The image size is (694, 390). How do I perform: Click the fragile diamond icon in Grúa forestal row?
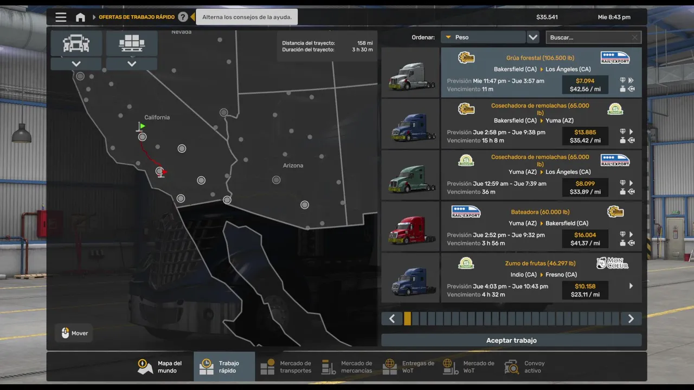tap(622, 80)
